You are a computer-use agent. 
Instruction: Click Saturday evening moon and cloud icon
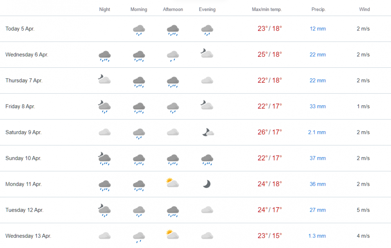pyautogui.click(x=208, y=132)
